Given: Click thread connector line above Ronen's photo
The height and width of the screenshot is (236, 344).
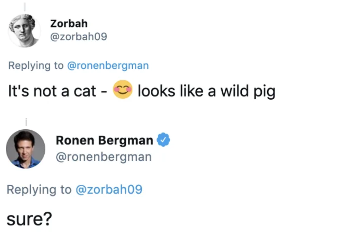Looking at the screenshot, I should (x=25, y=122).
